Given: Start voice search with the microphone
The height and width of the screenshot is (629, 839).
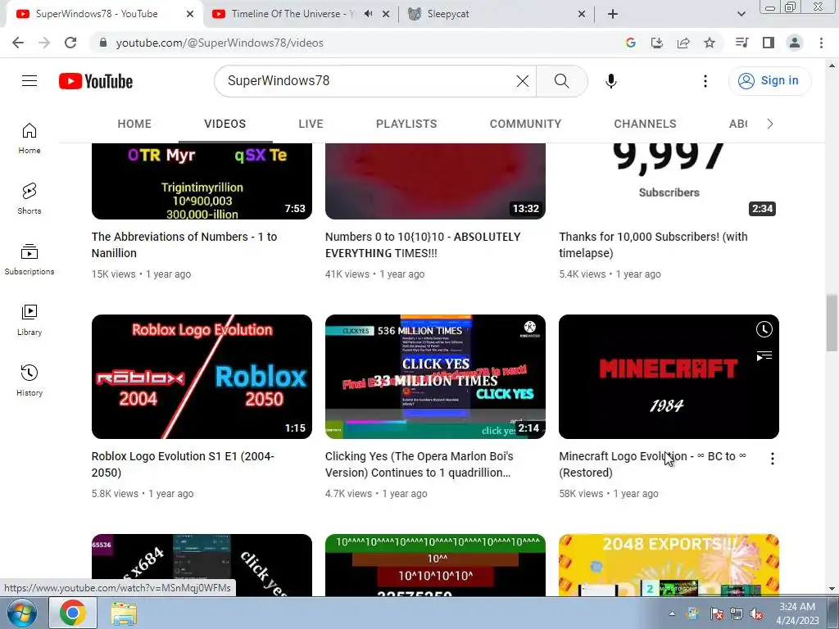Looking at the screenshot, I should (610, 81).
